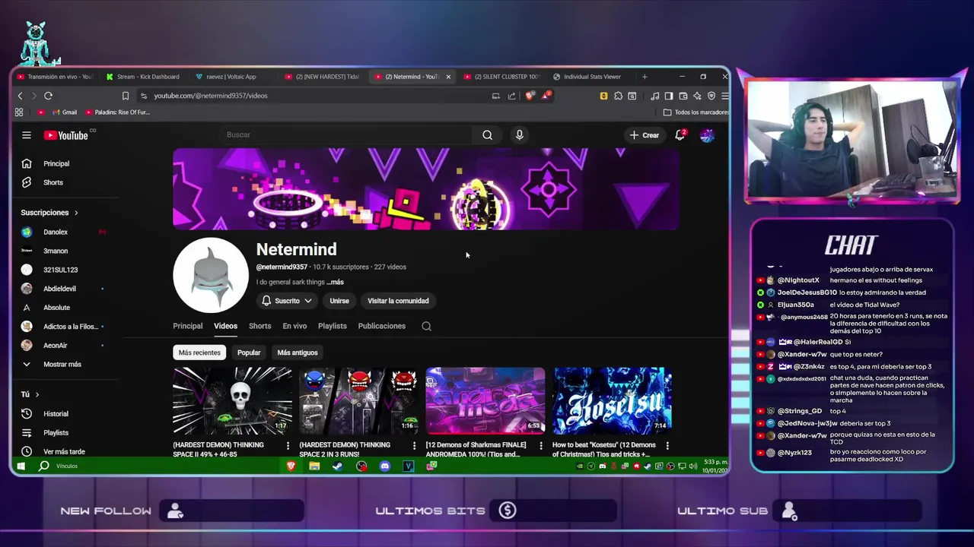Open account avatar menu in YouTube
974x547 pixels.
[x=707, y=135]
